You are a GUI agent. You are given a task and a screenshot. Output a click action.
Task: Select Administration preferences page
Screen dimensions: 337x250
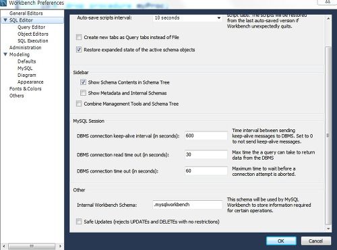pos(26,48)
